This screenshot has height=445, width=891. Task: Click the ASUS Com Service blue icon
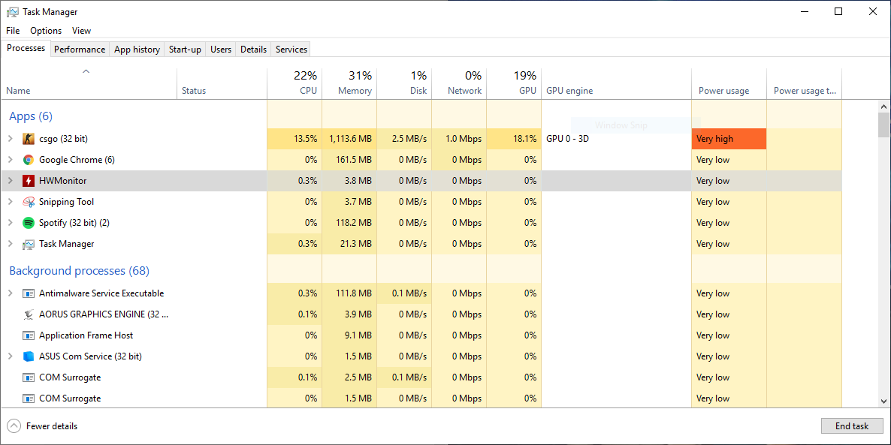pos(29,356)
